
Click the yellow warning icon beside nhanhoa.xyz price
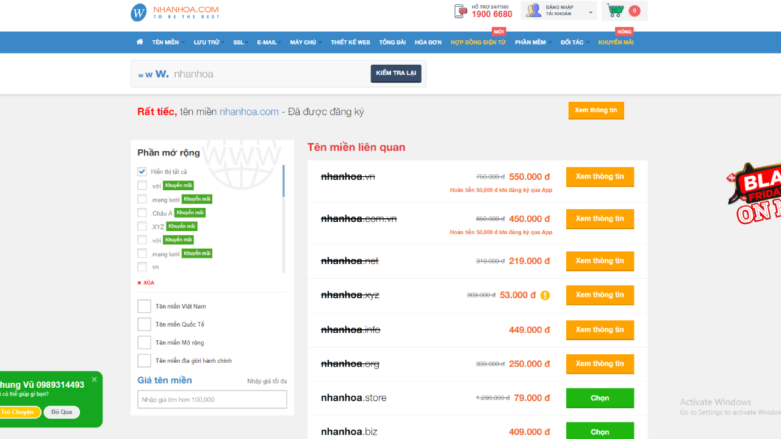click(x=545, y=295)
